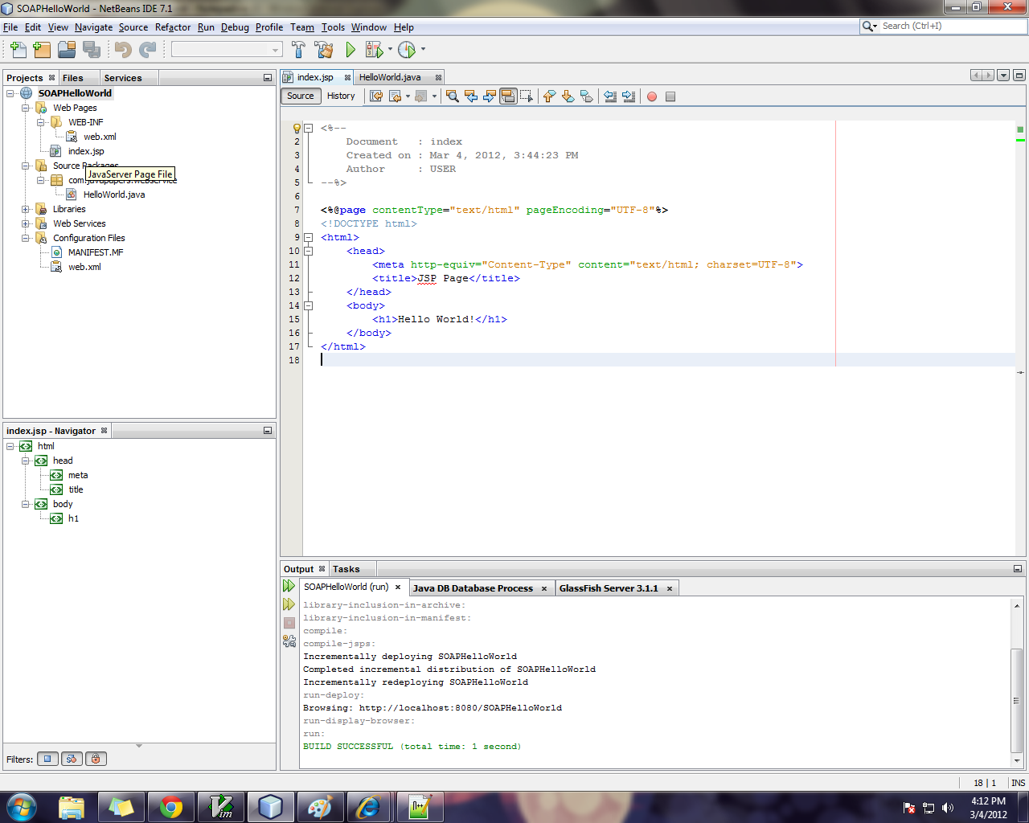Toggle Highlight Search in the editor toolbar
The width and height of the screenshot is (1029, 823).
pos(507,96)
